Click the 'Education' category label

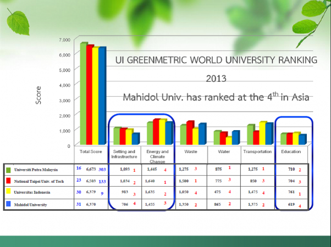pos(291,151)
